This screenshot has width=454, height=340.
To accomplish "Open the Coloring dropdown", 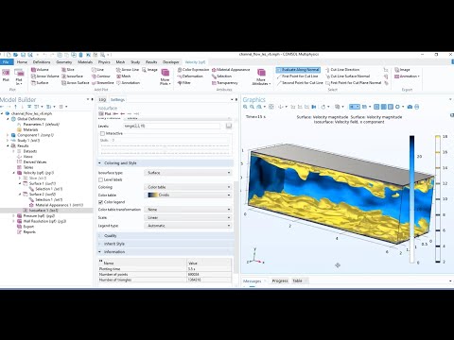I will [188, 187].
